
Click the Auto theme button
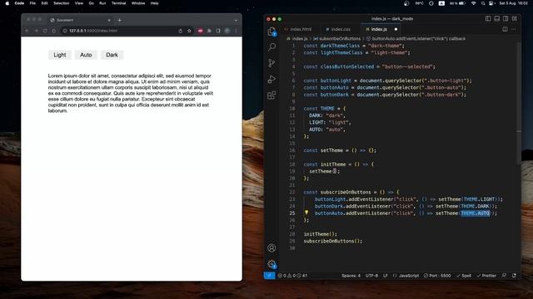pyautogui.click(x=86, y=55)
